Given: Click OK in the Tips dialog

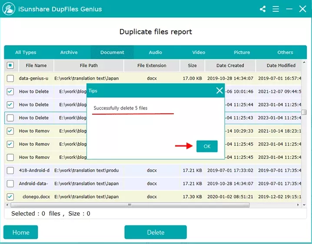Looking at the screenshot, I should 207,146.
